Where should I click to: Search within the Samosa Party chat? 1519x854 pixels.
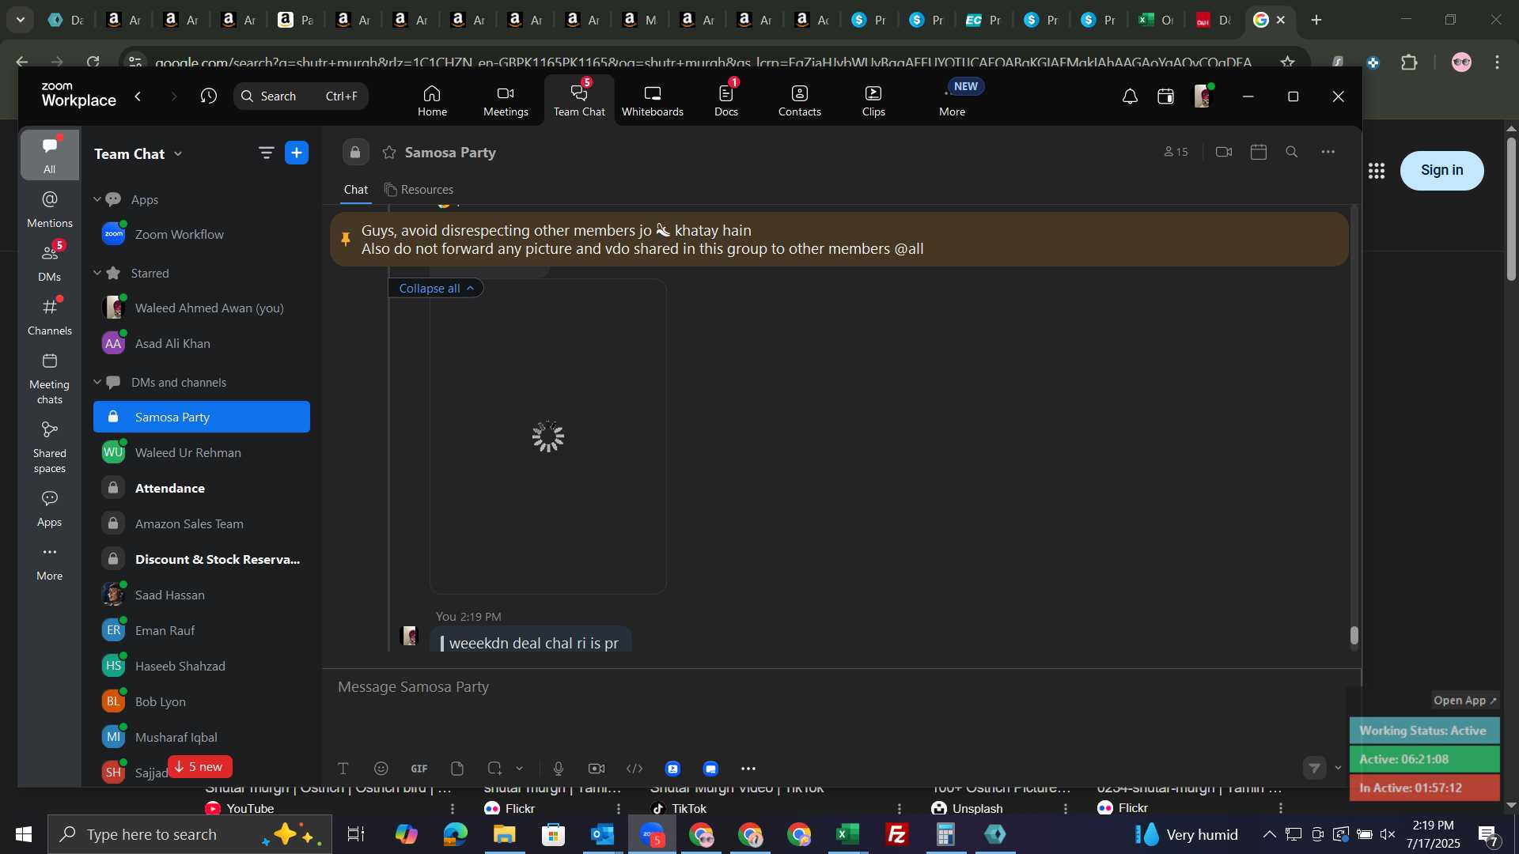tap(1292, 152)
